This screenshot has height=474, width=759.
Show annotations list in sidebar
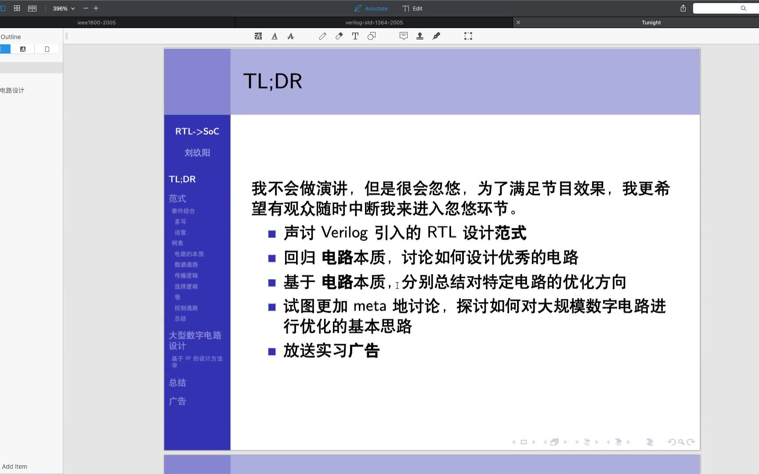(23, 49)
